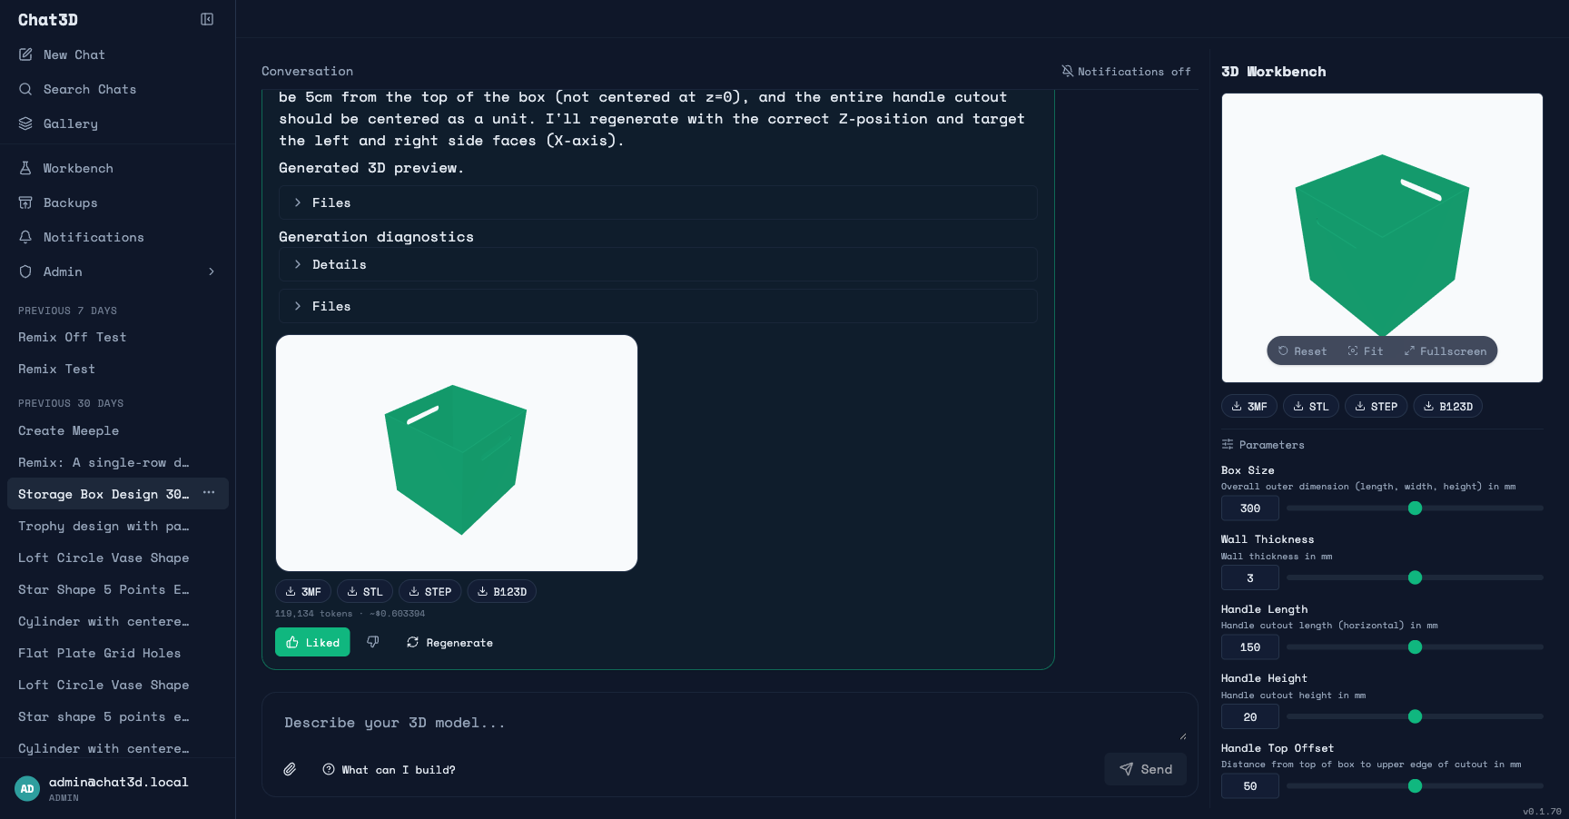This screenshot has height=819, width=1569.
Task: Open options menu for Storage Box Design chat
Action: [x=209, y=493]
